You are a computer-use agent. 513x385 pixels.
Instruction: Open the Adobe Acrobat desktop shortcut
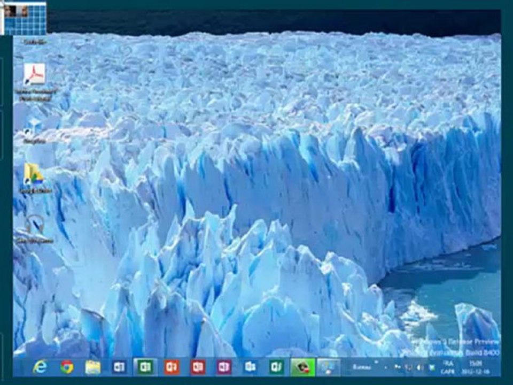click(x=35, y=74)
